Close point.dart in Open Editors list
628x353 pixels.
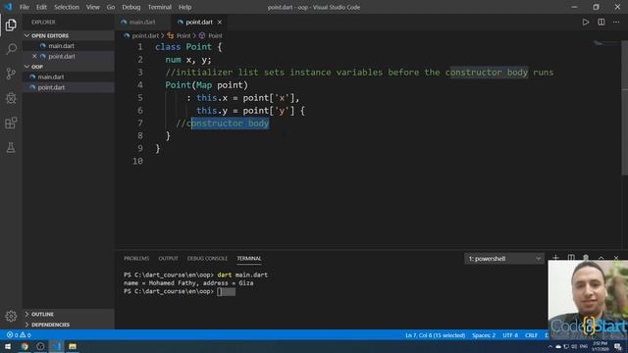coord(34,57)
